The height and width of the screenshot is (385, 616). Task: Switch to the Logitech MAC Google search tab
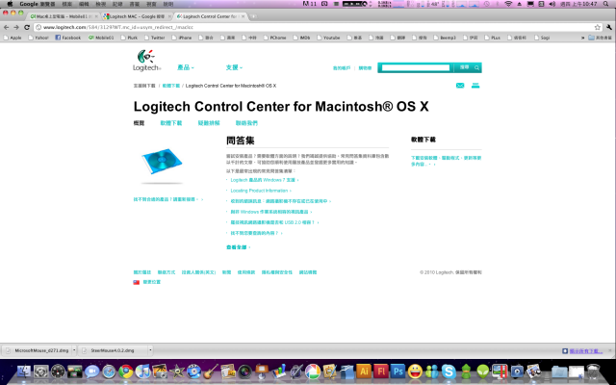pyautogui.click(x=137, y=16)
